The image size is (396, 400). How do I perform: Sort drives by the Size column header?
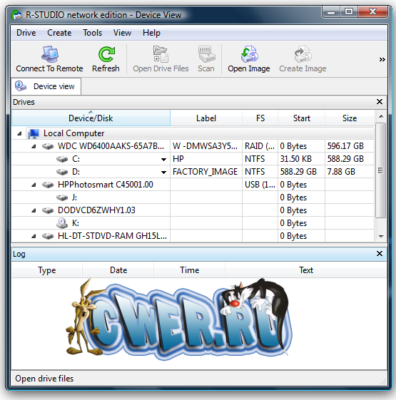(350, 118)
